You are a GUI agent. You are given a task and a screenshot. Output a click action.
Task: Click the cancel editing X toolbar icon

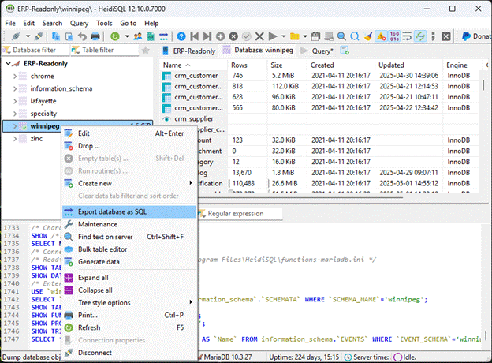pos(259,36)
